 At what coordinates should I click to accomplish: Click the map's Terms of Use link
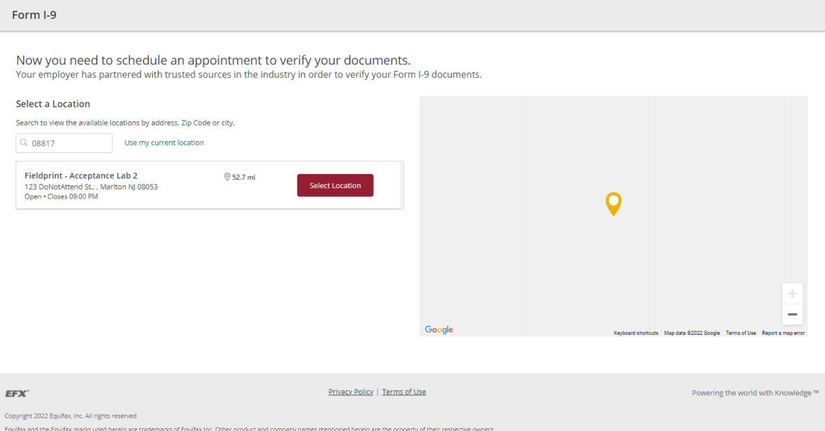click(741, 333)
